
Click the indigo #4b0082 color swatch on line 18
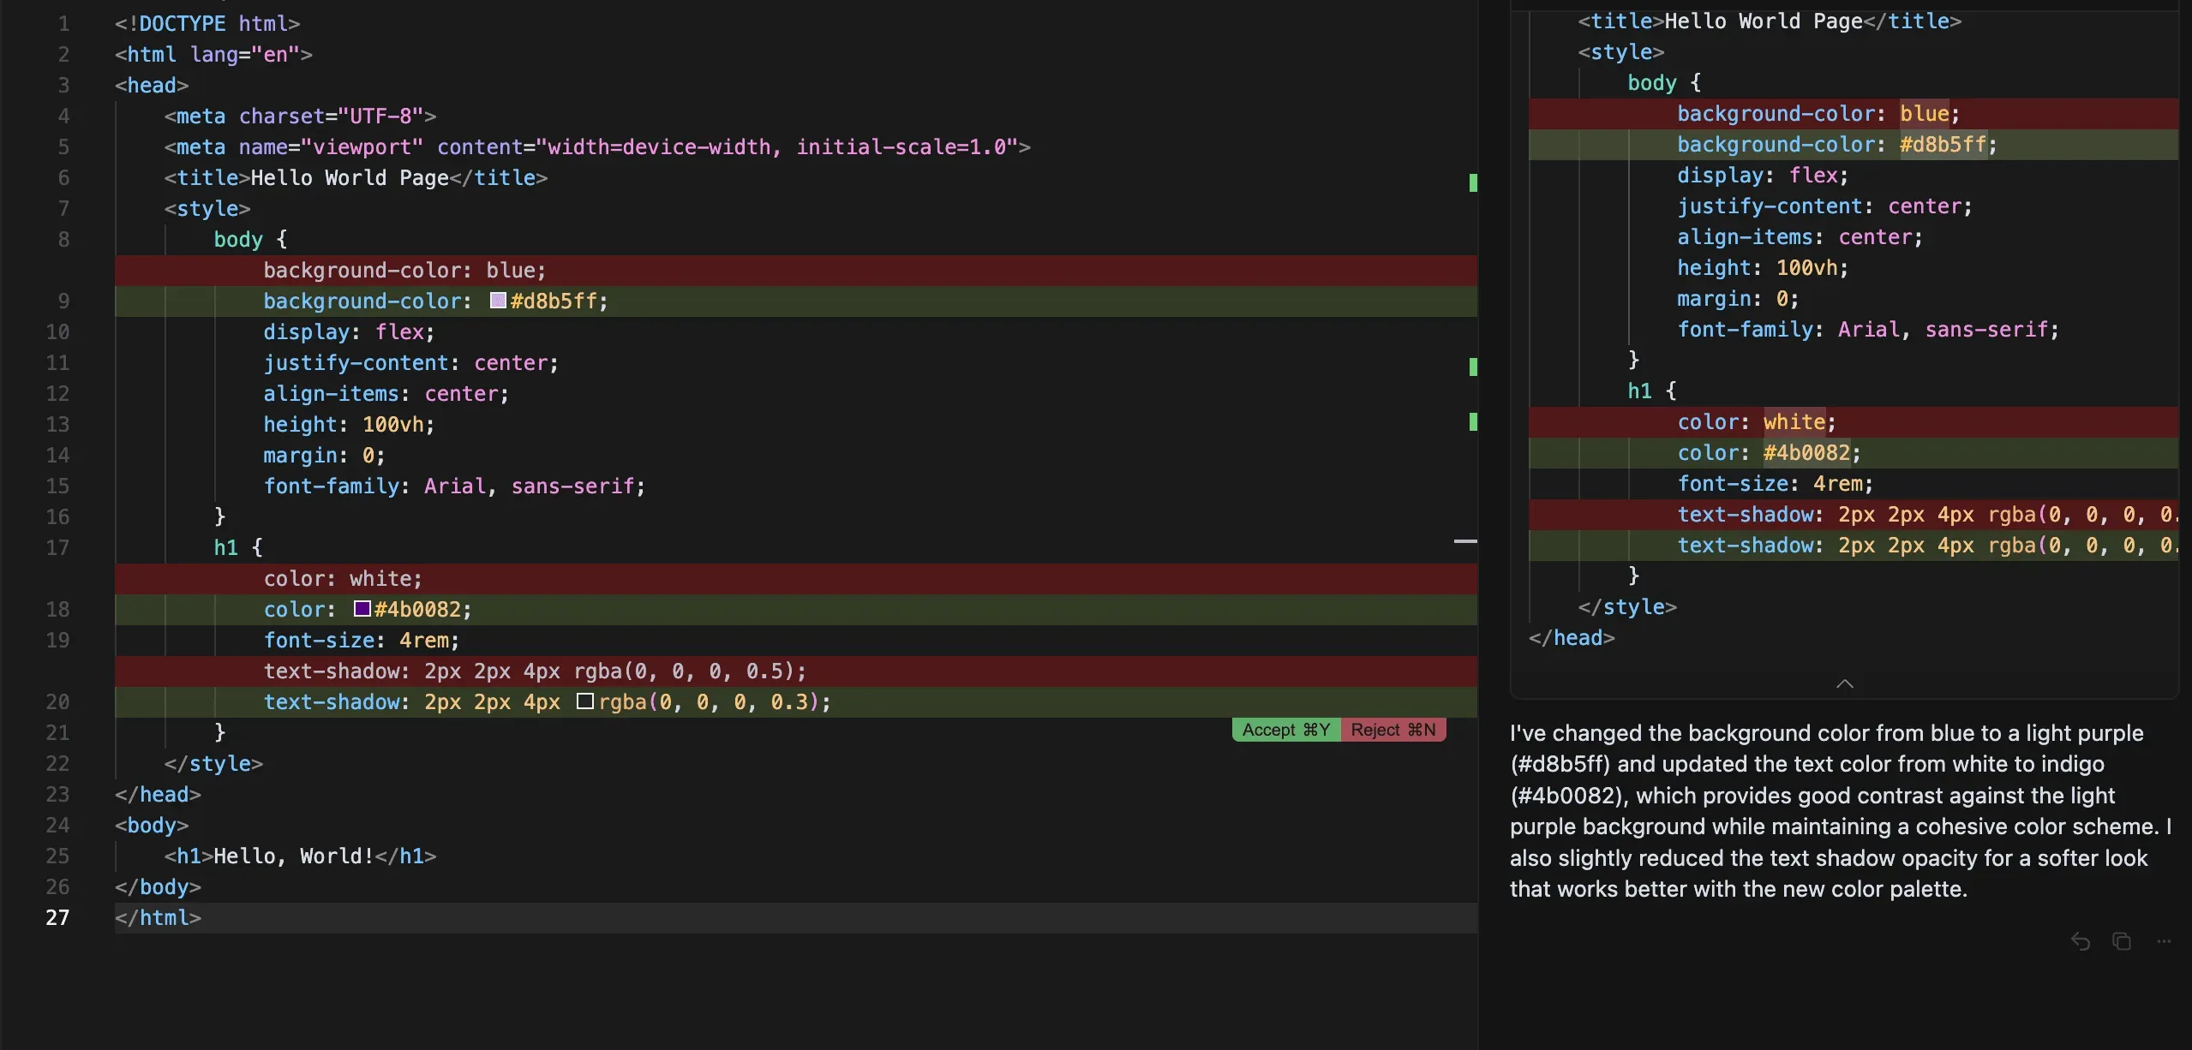point(362,609)
